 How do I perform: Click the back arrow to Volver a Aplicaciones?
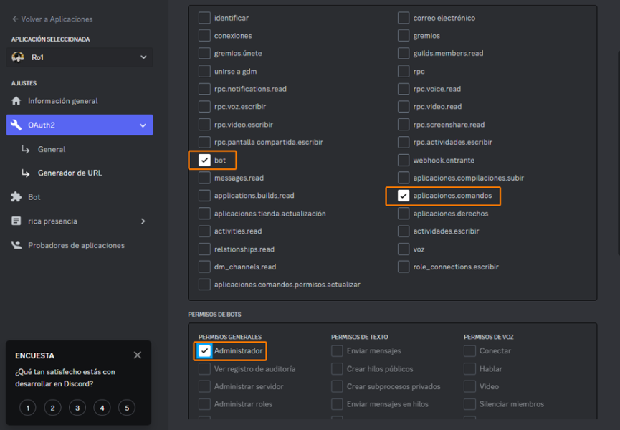15,19
